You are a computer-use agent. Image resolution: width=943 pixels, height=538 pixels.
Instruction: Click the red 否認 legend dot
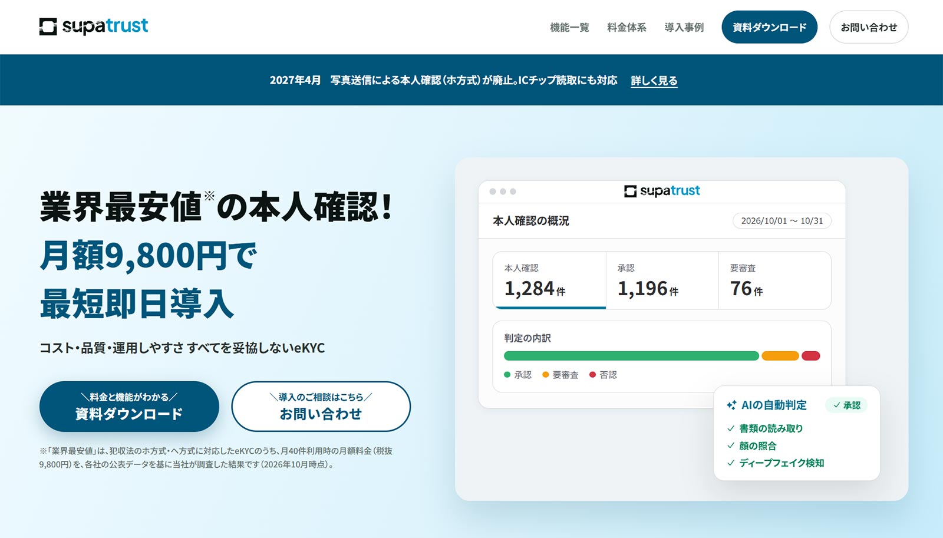pos(593,375)
